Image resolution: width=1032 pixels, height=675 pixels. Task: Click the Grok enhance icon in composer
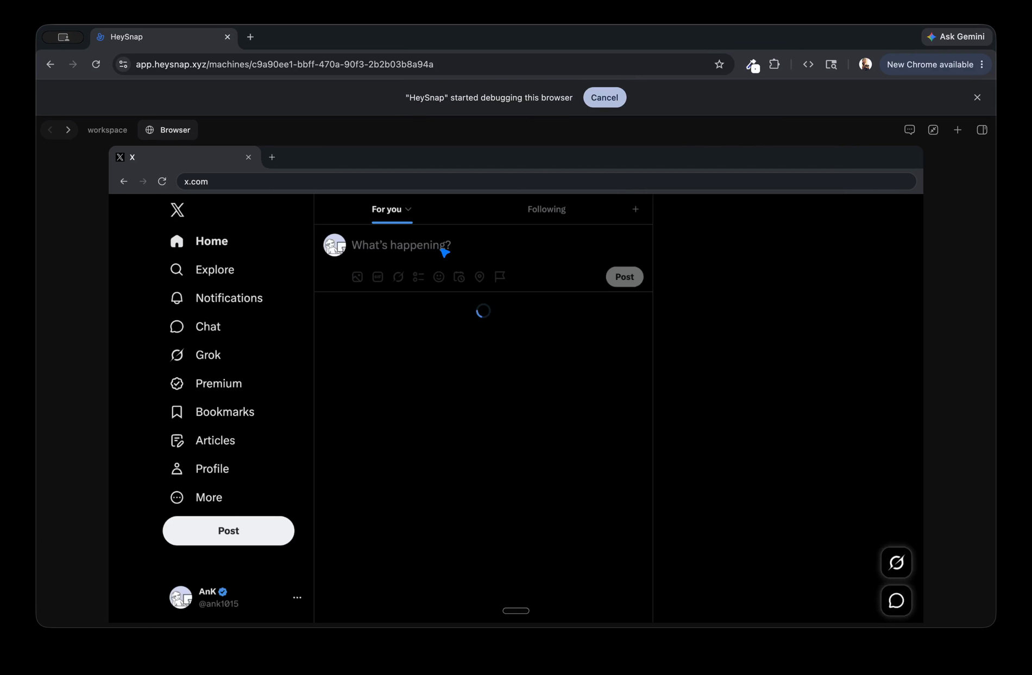click(398, 277)
